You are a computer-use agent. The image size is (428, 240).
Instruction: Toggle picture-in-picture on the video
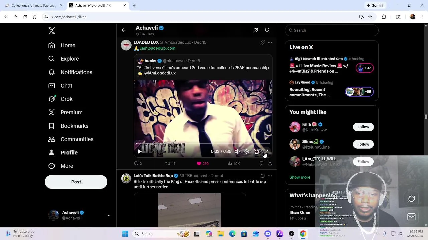pyautogui.click(x=256, y=152)
